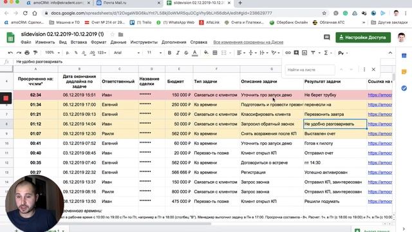
Task: Open the Вид menu
Action: [x=62, y=42]
